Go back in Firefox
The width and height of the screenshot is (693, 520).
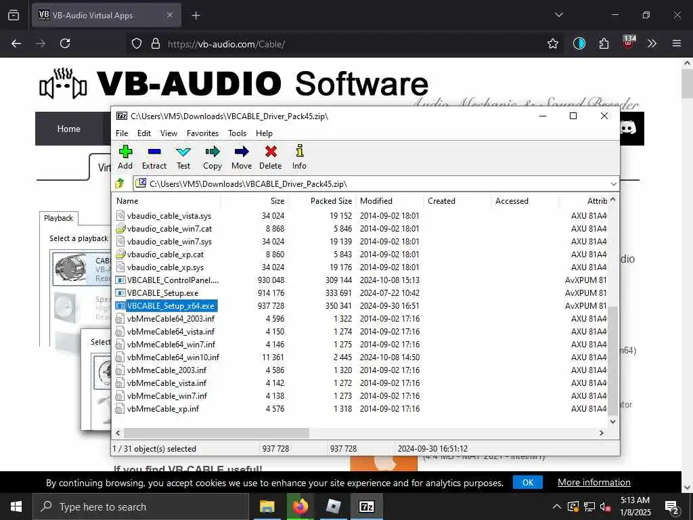16,43
